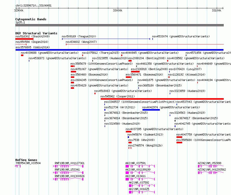Click nsv3323859 (Audano2019) label
This screenshot has width=231, height=195.
tap(187, 91)
